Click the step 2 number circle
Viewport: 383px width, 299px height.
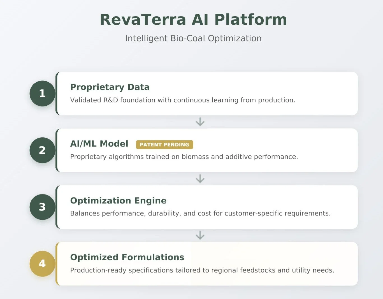pyautogui.click(x=42, y=150)
